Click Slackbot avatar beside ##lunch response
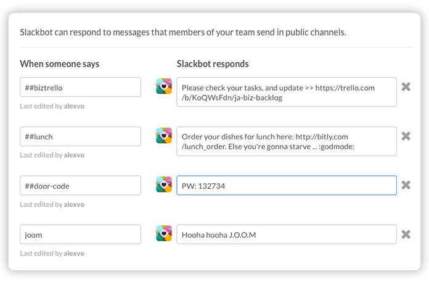The image size is (429, 285). click(x=164, y=135)
